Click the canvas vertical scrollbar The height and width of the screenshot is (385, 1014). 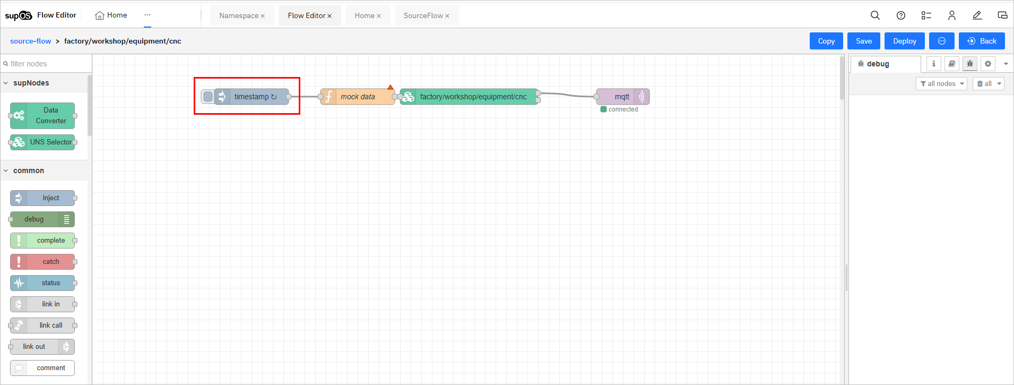[x=842, y=78]
